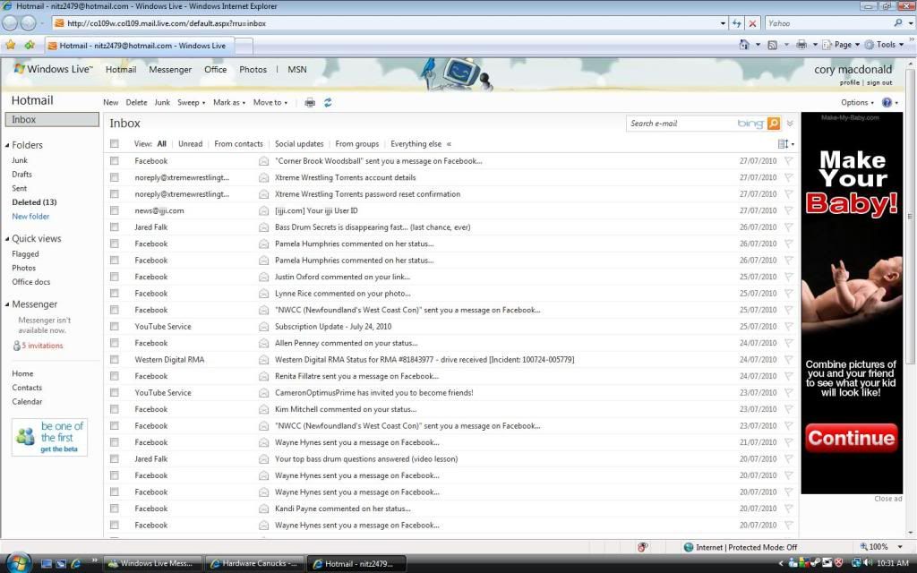Click the Search e-mail input field
Image resolution: width=917 pixels, height=573 pixels.
pyautogui.click(x=681, y=124)
